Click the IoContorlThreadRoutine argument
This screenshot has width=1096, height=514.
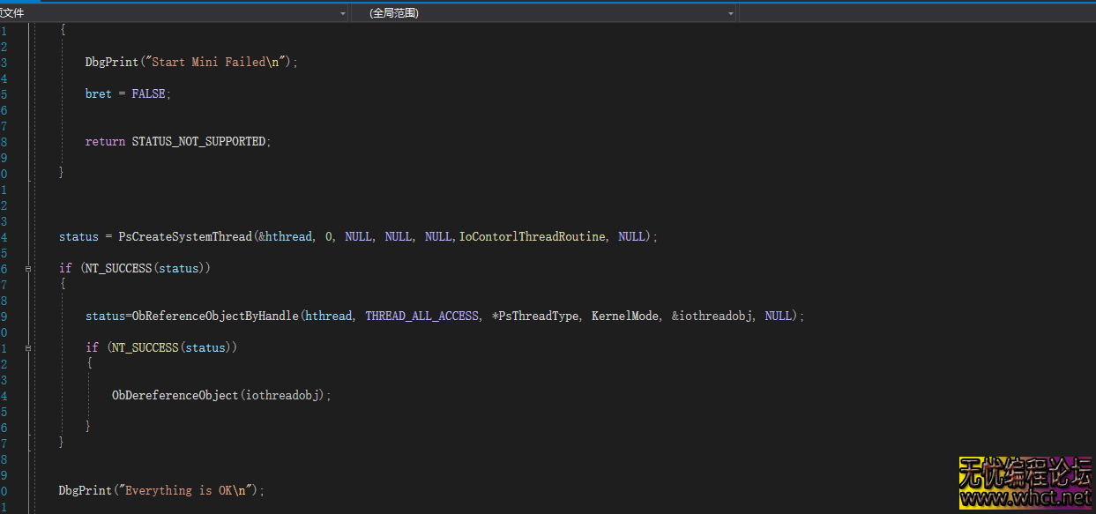coord(533,237)
